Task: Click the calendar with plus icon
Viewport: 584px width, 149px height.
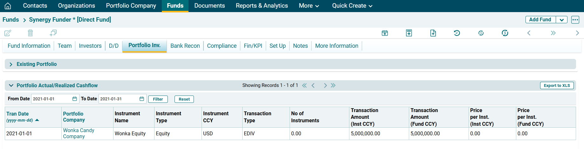Action: coord(385,33)
